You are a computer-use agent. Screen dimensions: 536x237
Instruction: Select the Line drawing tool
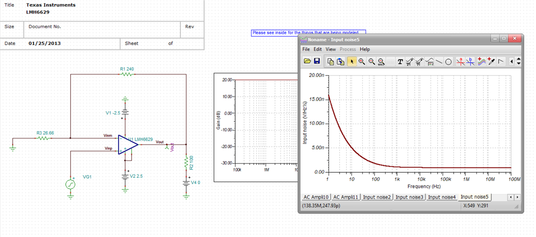439,62
